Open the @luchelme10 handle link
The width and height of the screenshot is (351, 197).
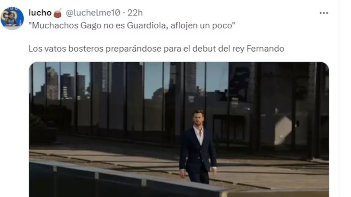coord(93,13)
